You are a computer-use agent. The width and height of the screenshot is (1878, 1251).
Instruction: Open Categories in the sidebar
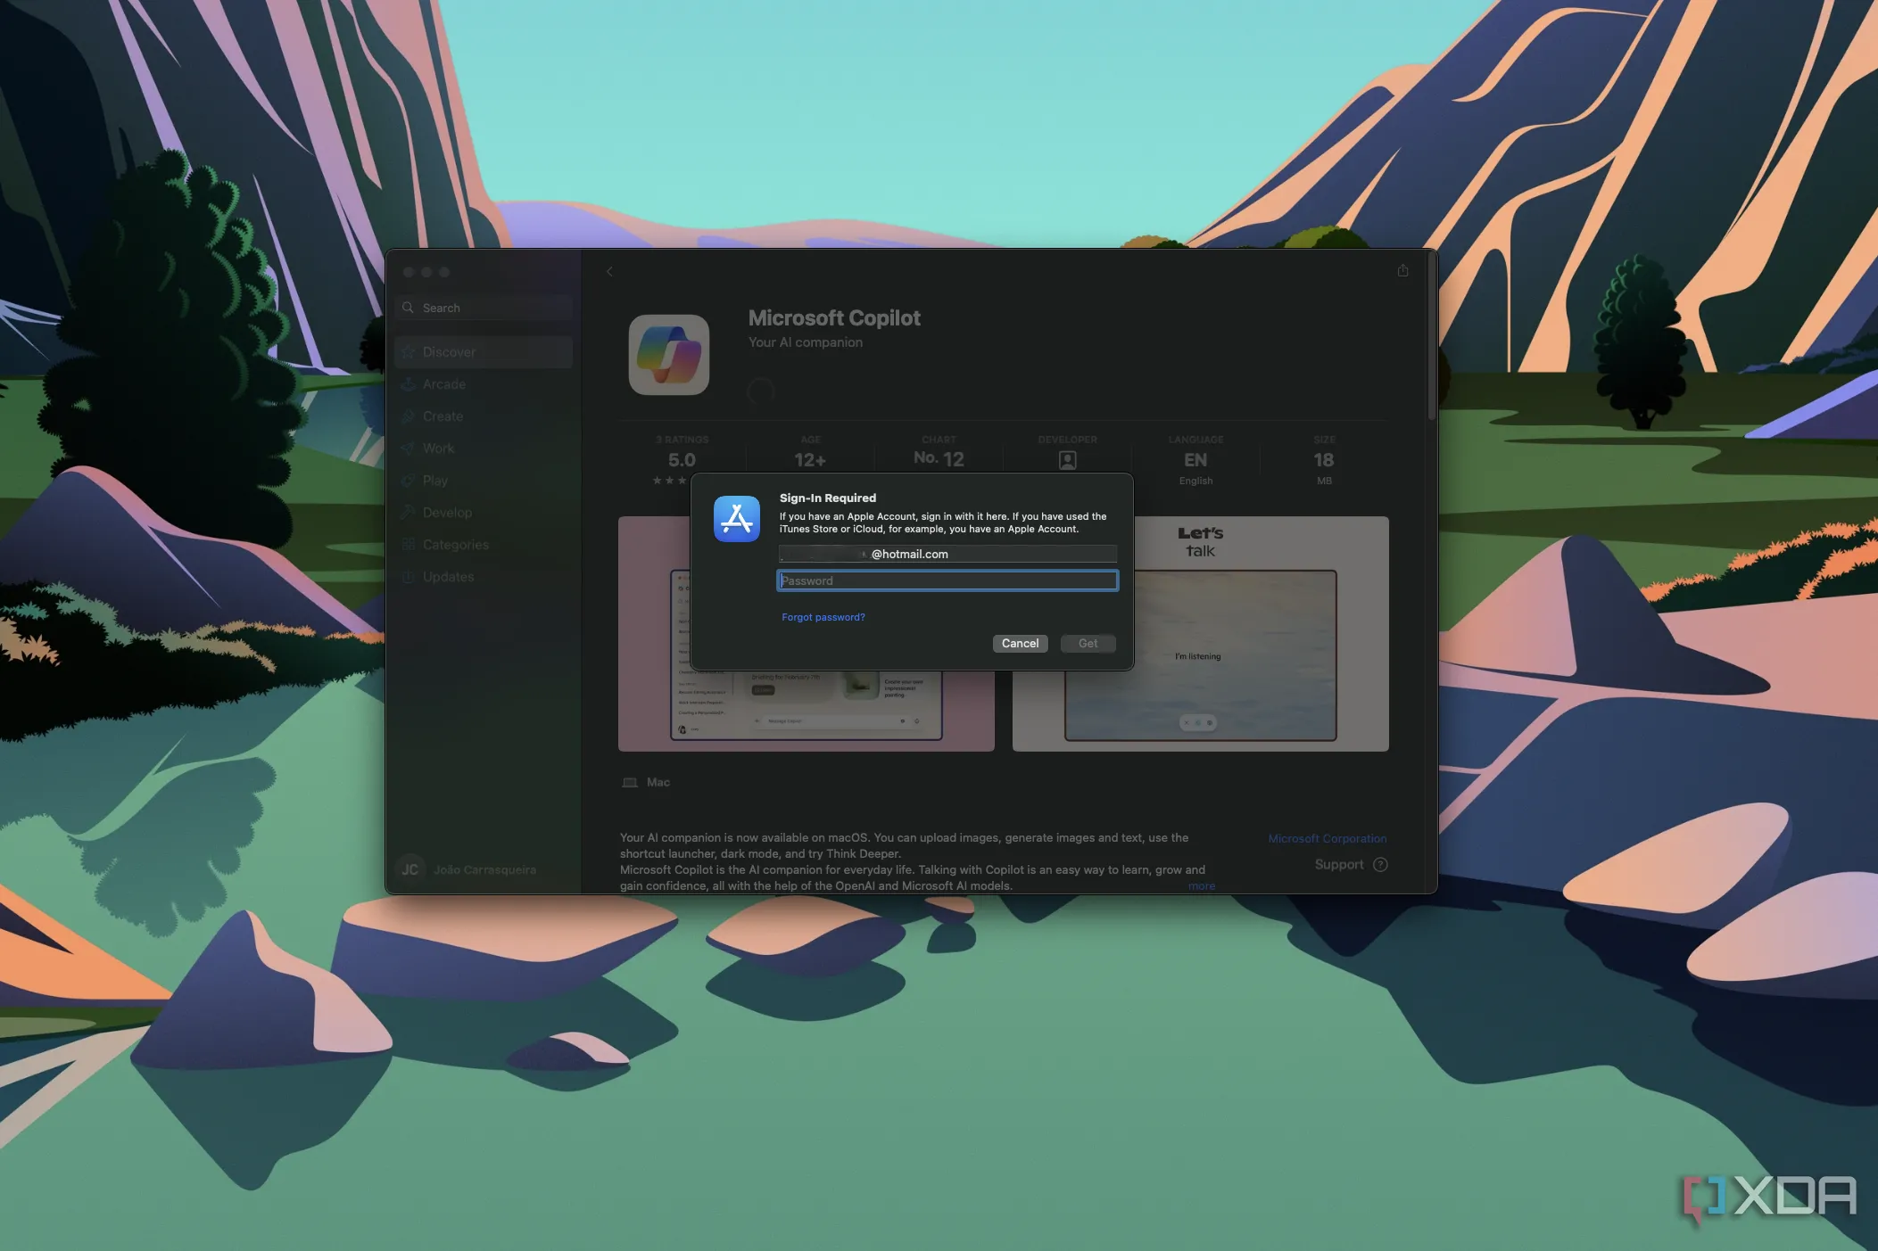(455, 545)
